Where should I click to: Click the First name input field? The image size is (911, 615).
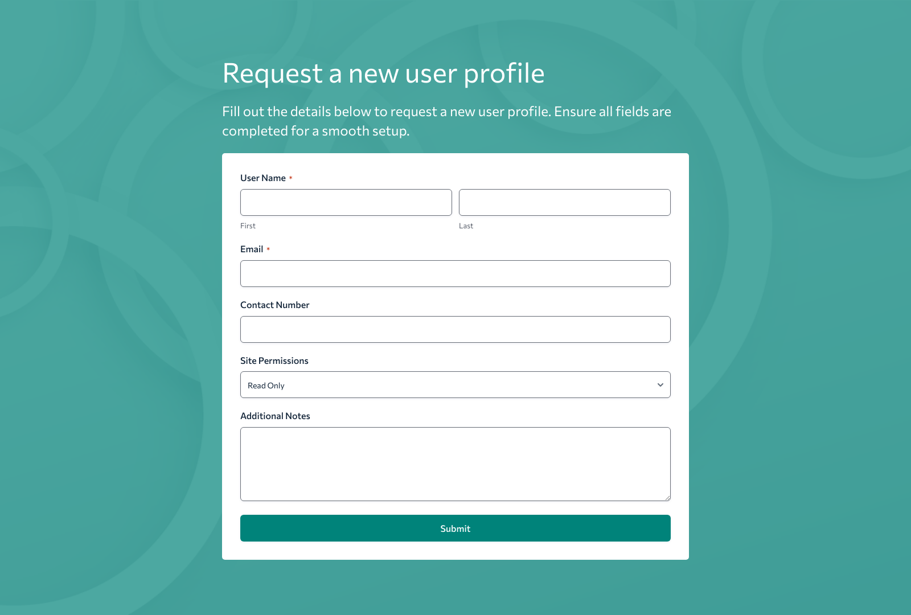(346, 202)
